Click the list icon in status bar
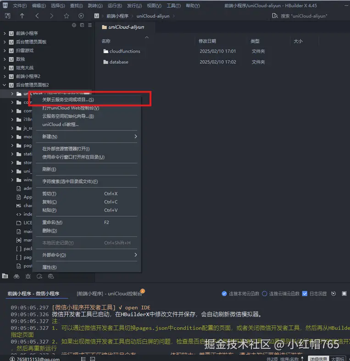This screenshot has width=350, height=361. pos(83,359)
